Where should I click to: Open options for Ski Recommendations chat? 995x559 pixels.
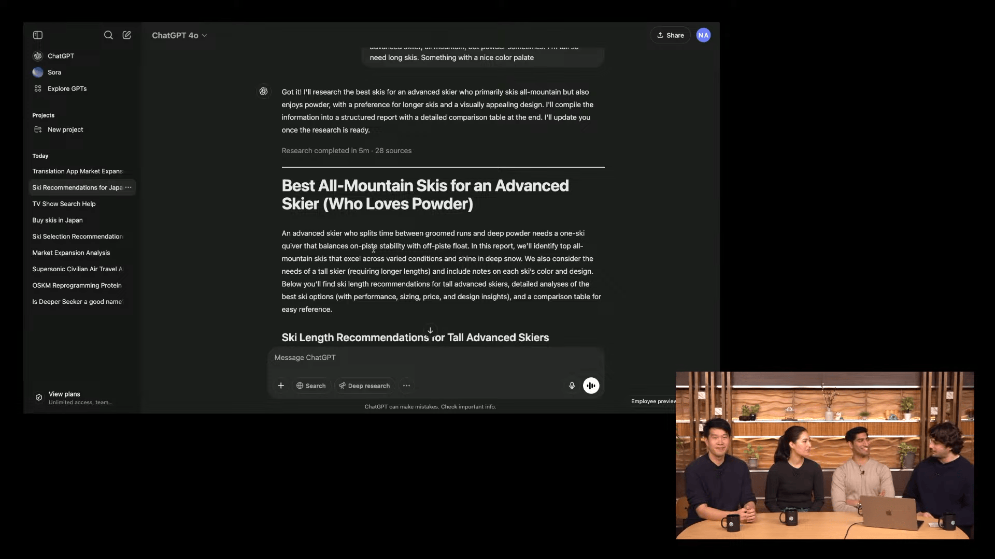tap(129, 187)
